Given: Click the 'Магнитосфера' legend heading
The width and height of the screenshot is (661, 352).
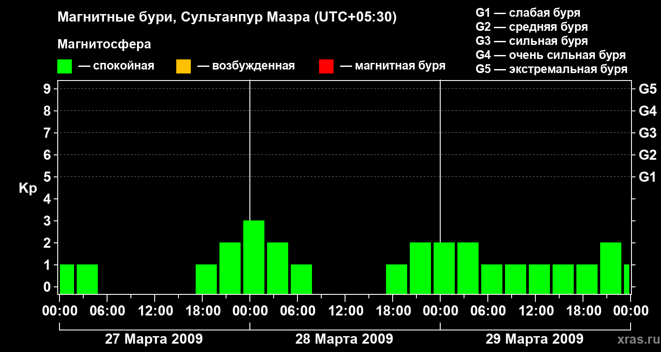Looking at the screenshot, I should point(104,44).
